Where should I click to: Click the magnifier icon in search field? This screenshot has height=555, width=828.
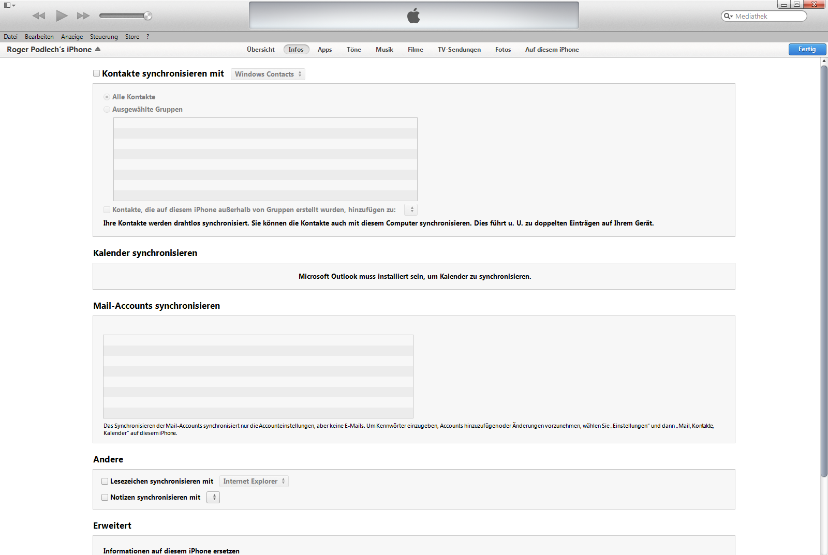click(x=728, y=16)
